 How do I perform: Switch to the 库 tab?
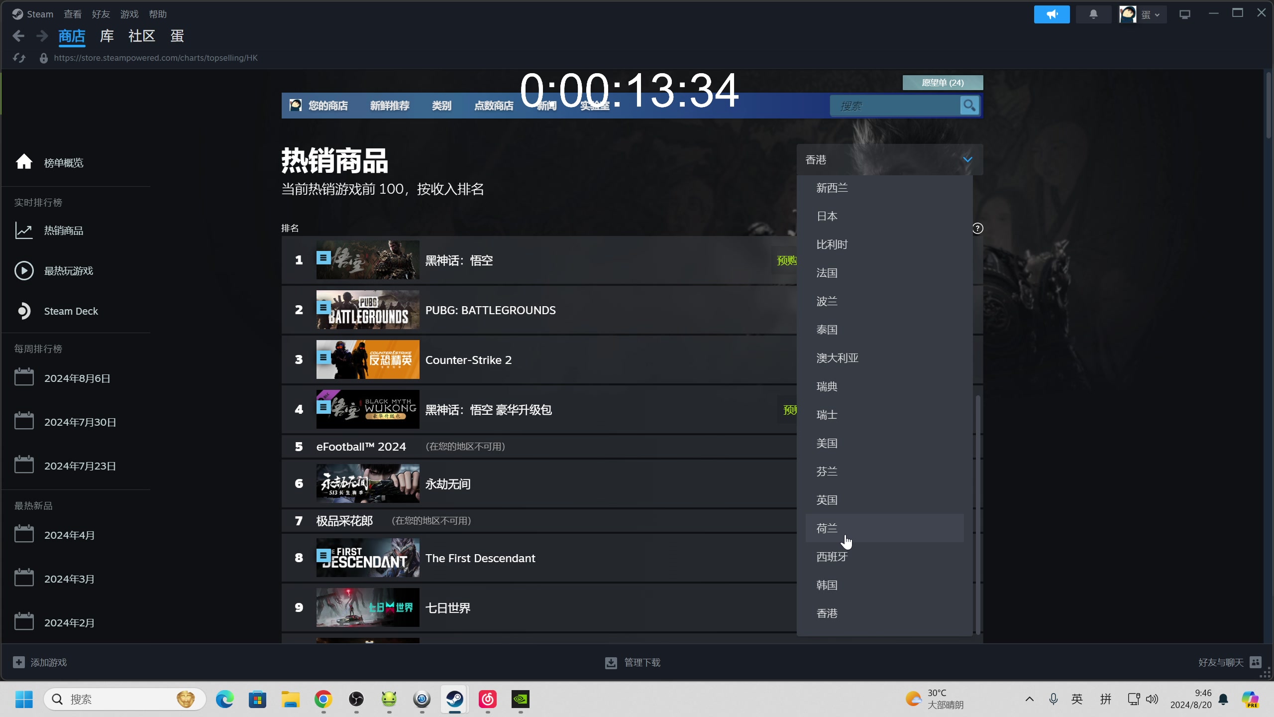(x=107, y=36)
